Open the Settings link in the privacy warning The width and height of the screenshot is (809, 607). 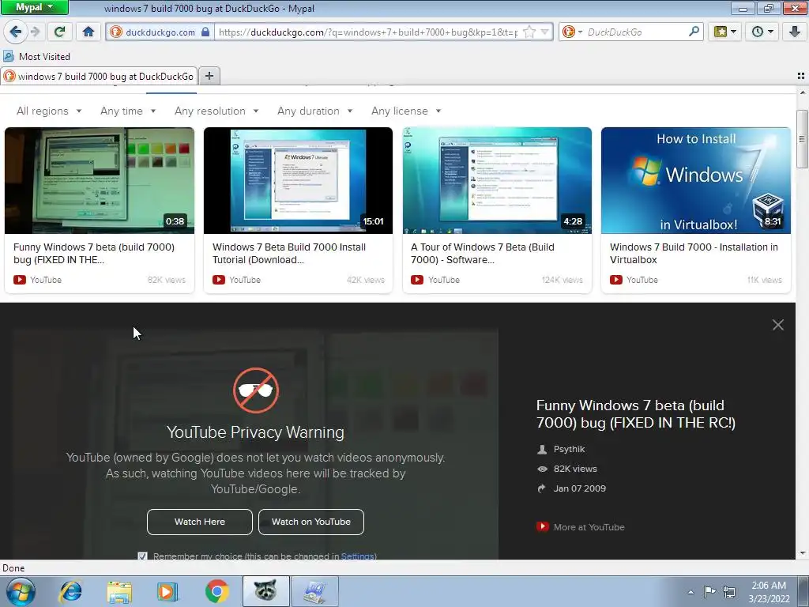[x=358, y=556]
